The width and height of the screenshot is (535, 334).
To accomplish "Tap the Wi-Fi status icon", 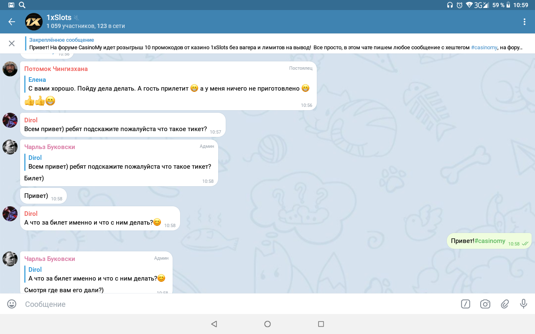I will click(469, 5).
